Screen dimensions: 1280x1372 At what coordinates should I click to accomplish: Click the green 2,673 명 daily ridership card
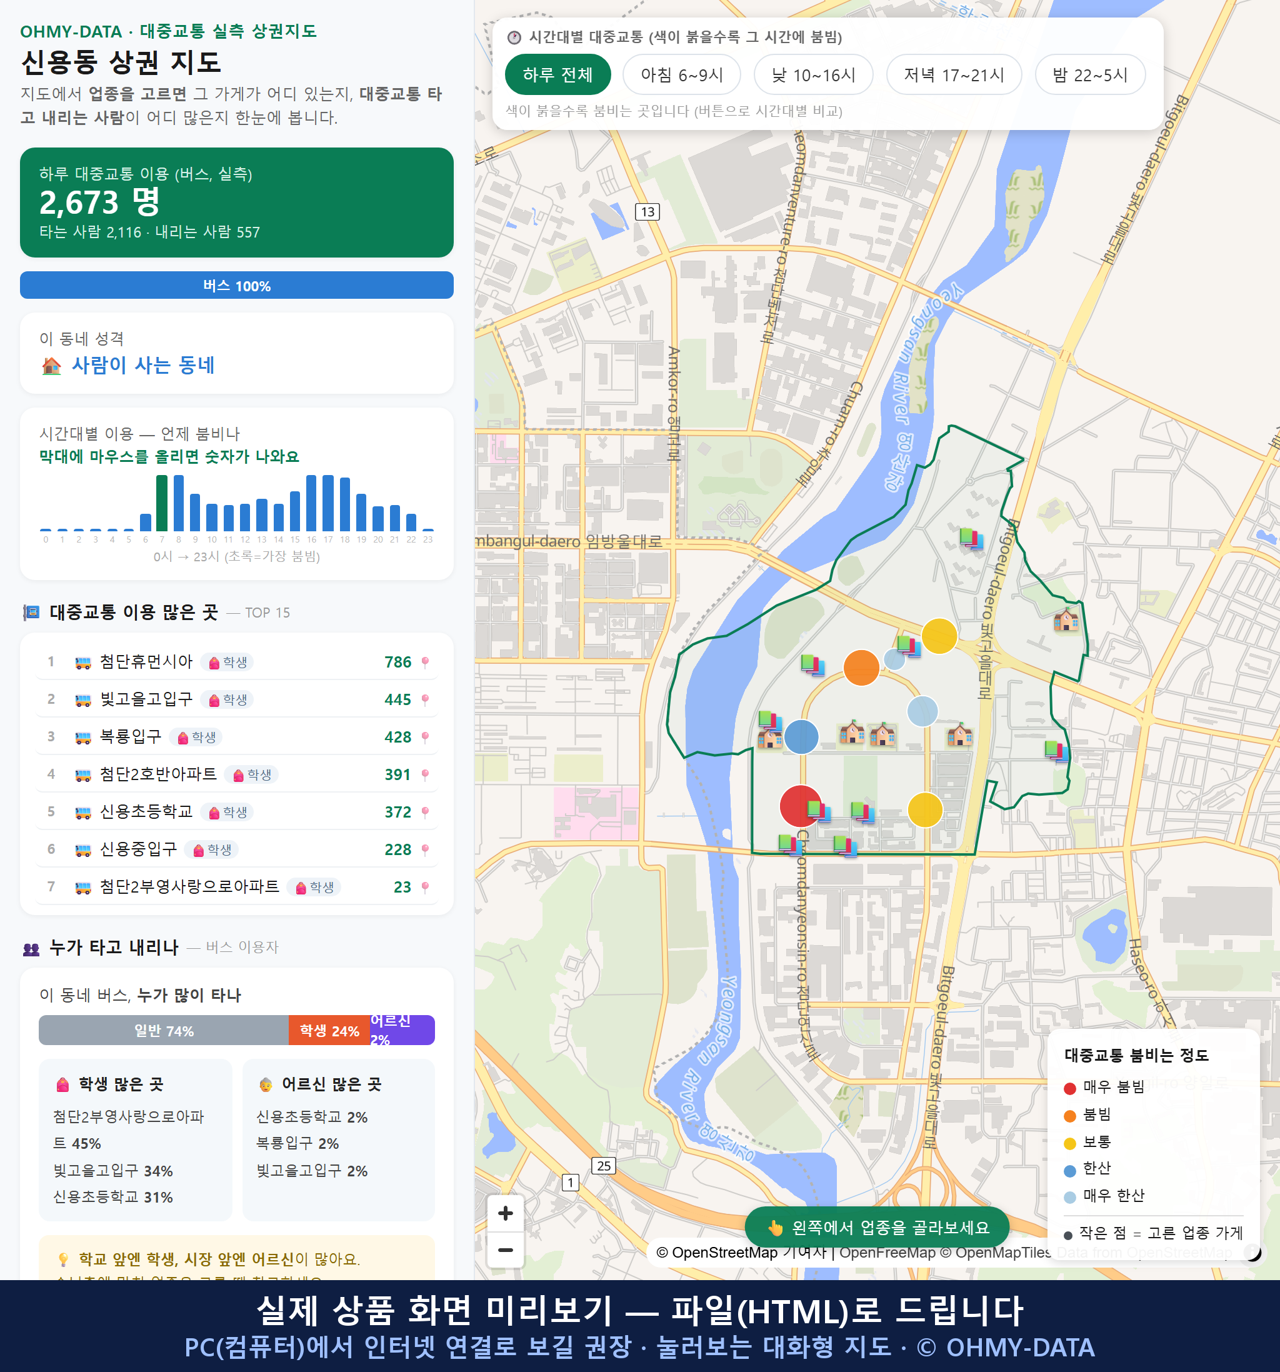(237, 203)
